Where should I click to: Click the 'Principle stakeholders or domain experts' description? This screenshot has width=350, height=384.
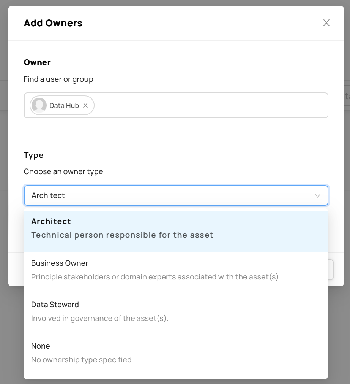156,277
